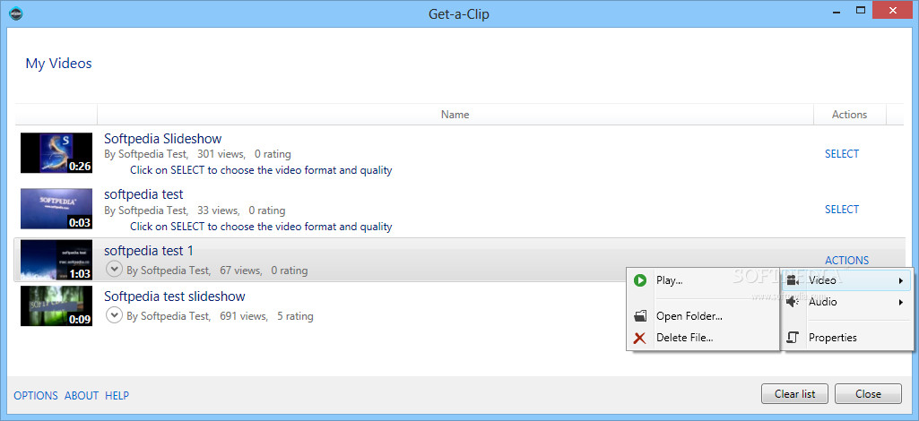Screen dimensions: 919x421
Task: Click the Softpedia Slideshow title
Action: tap(163, 139)
